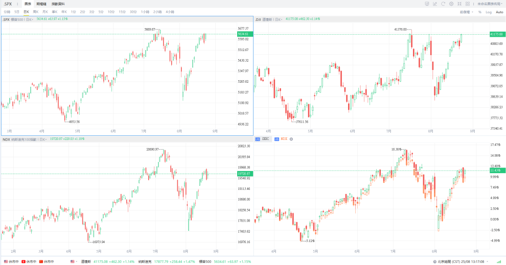This screenshot has height=265, width=506.
Task: Select the 5日 timeframe
Action: tap(17, 12)
